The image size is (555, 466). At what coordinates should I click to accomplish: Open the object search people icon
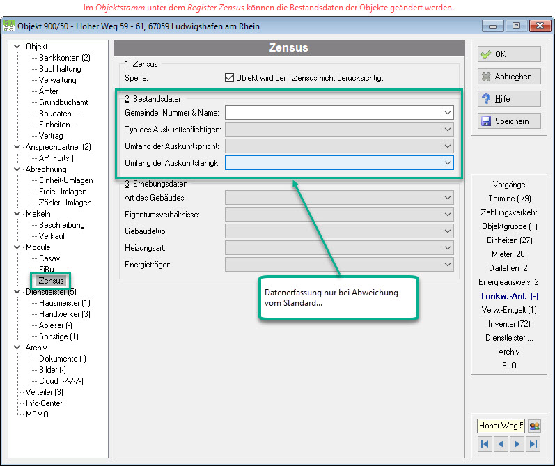pyautogui.click(x=534, y=426)
